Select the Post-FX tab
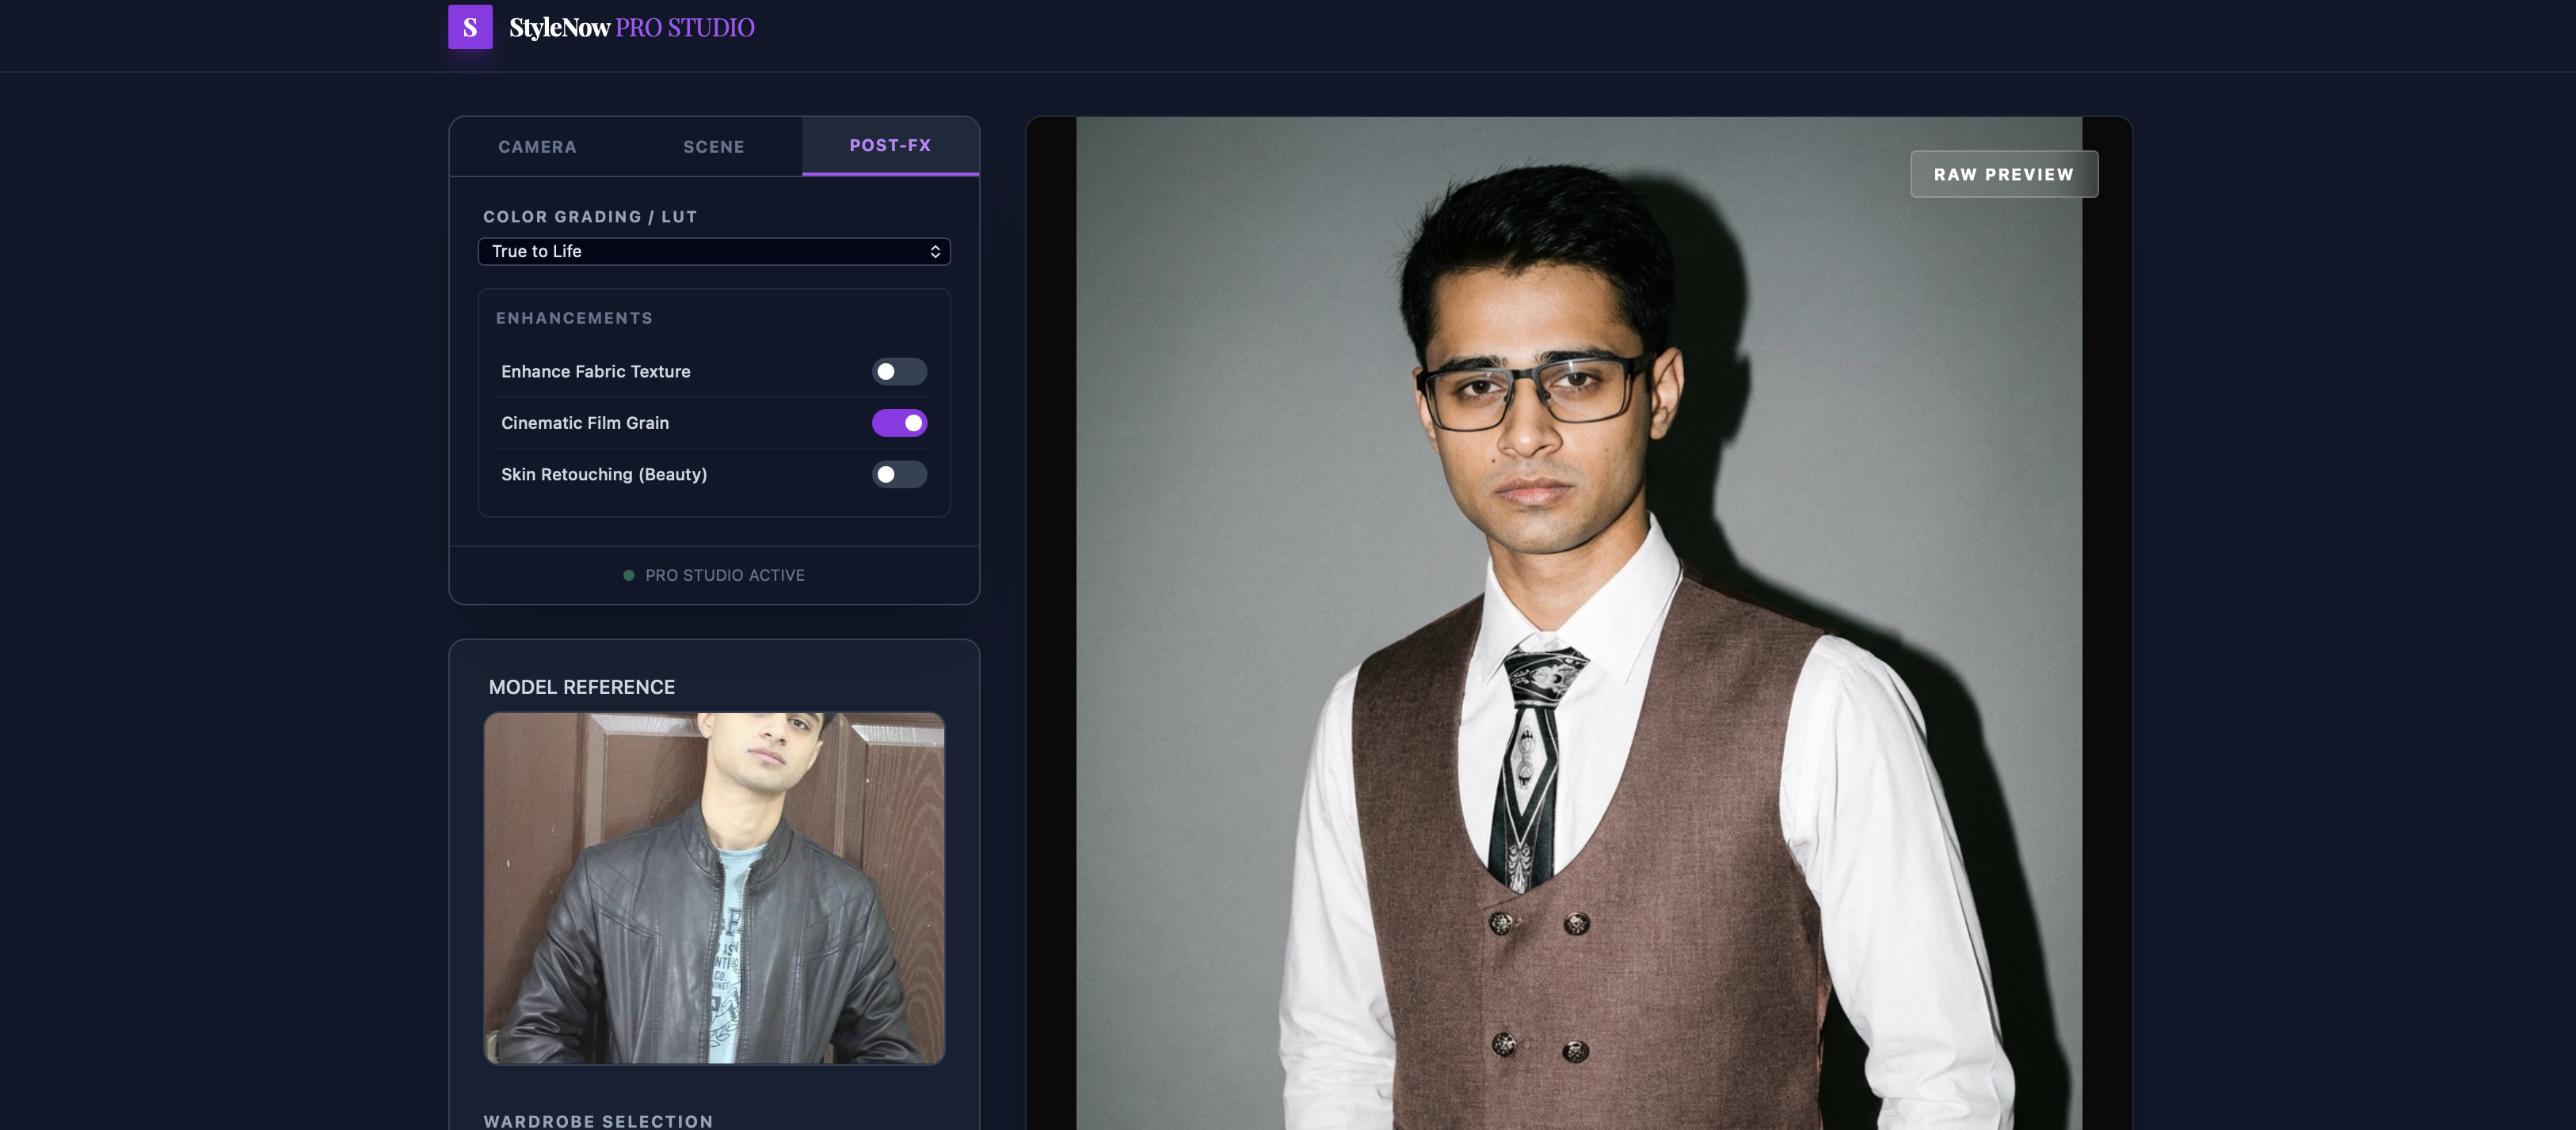 pos(890,146)
